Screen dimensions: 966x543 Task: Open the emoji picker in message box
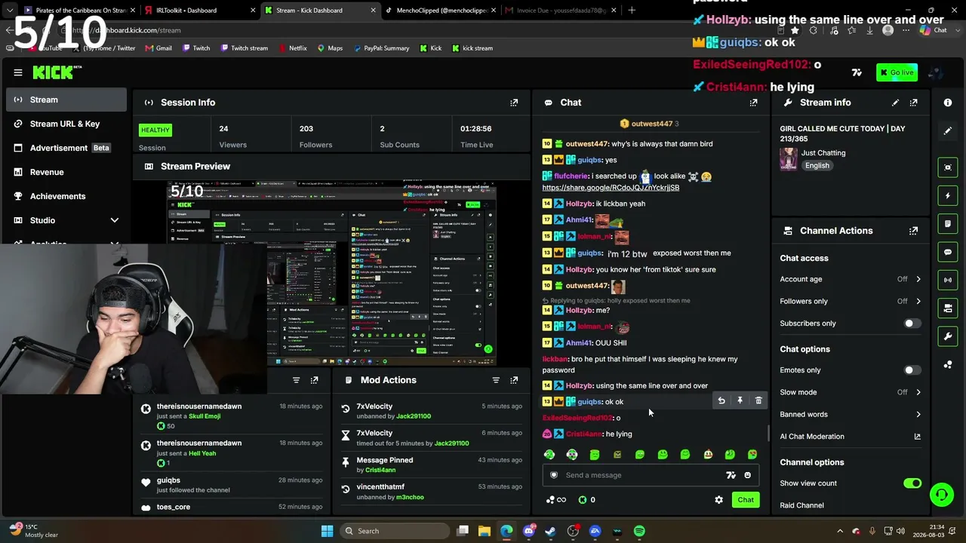click(x=748, y=475)
